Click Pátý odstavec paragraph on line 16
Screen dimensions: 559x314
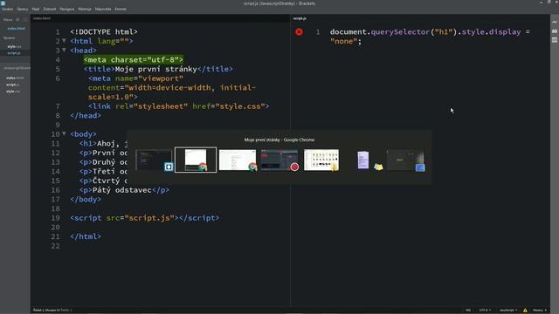point(124,190)
